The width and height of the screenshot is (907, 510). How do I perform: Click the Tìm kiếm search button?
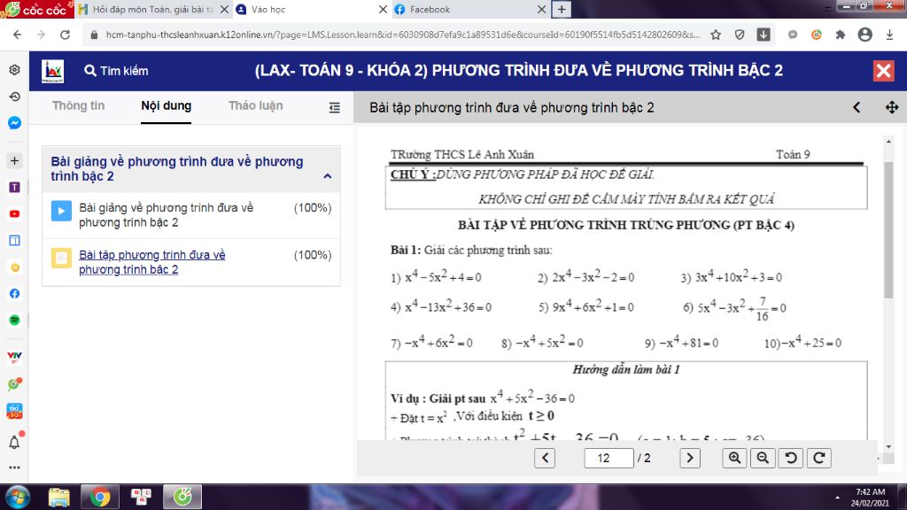[116, 71]
